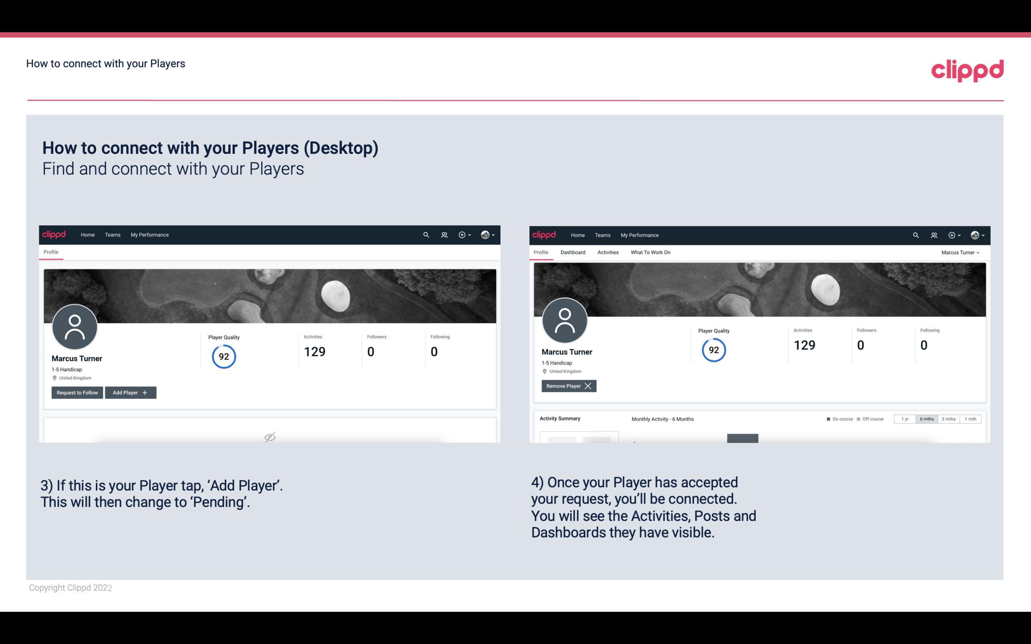Click Home menu item in left navbar
Image resolution: width=1031 pixels, height=644 pixels.
(88, 234)
